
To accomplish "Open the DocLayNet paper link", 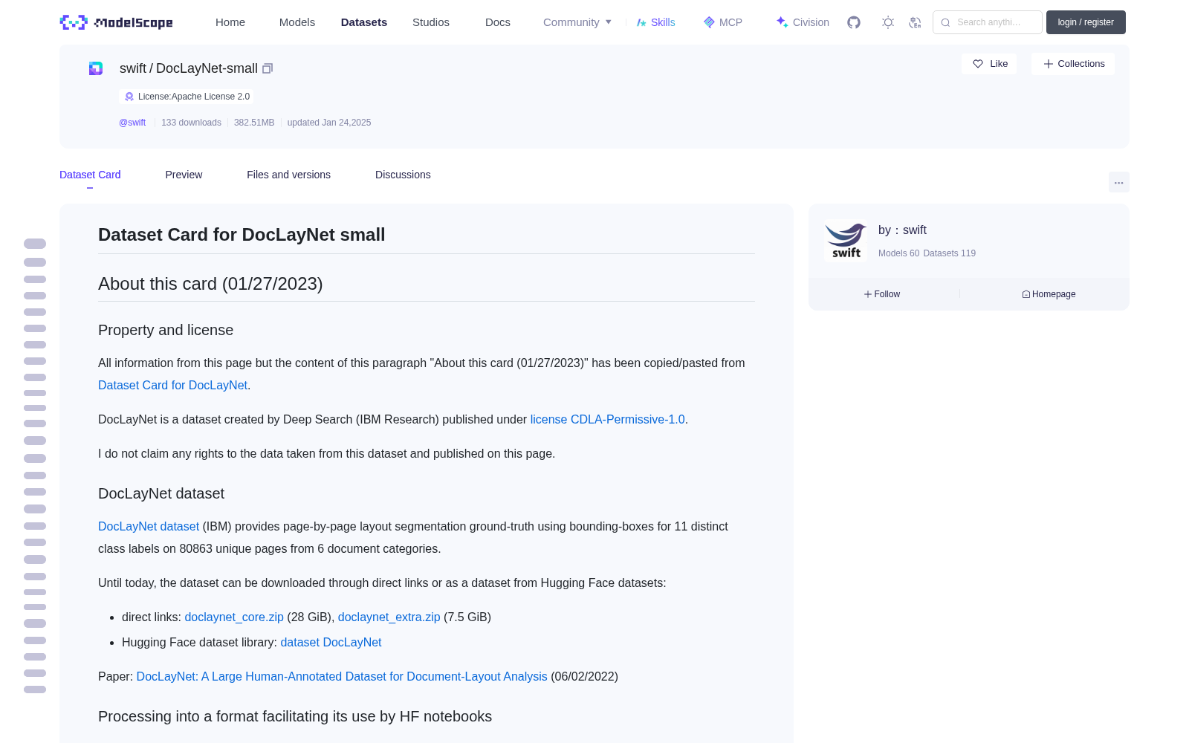I will pos(342,676).
